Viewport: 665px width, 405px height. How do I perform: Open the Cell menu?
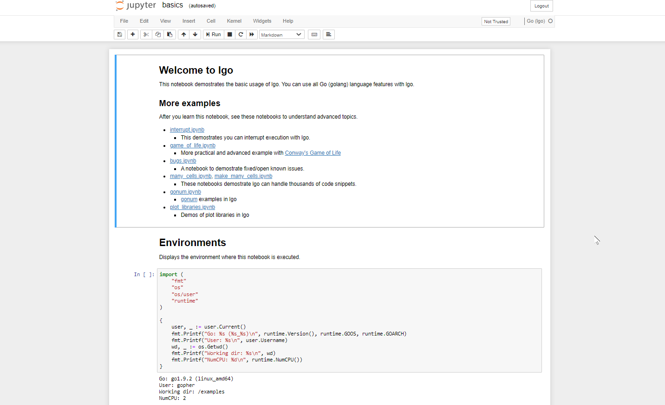tap(211, 21)
